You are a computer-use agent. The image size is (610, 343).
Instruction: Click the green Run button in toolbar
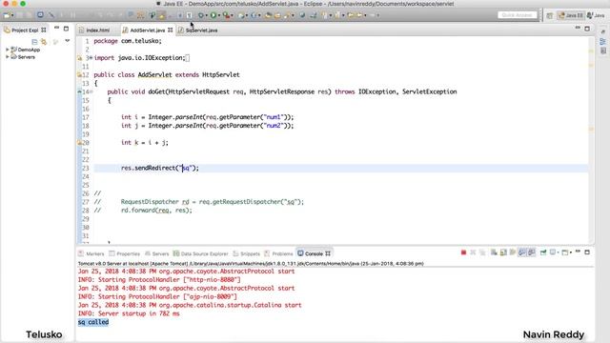point(213,15)
